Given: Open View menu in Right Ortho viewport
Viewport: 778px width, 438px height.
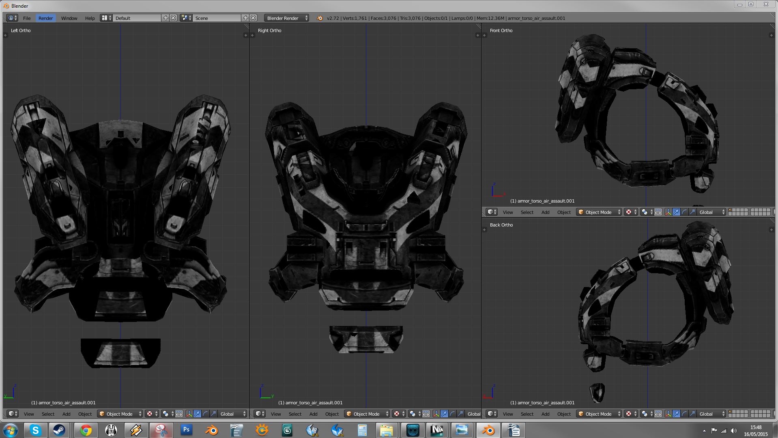Looking at the screenshot, I should tap(276, 414).
